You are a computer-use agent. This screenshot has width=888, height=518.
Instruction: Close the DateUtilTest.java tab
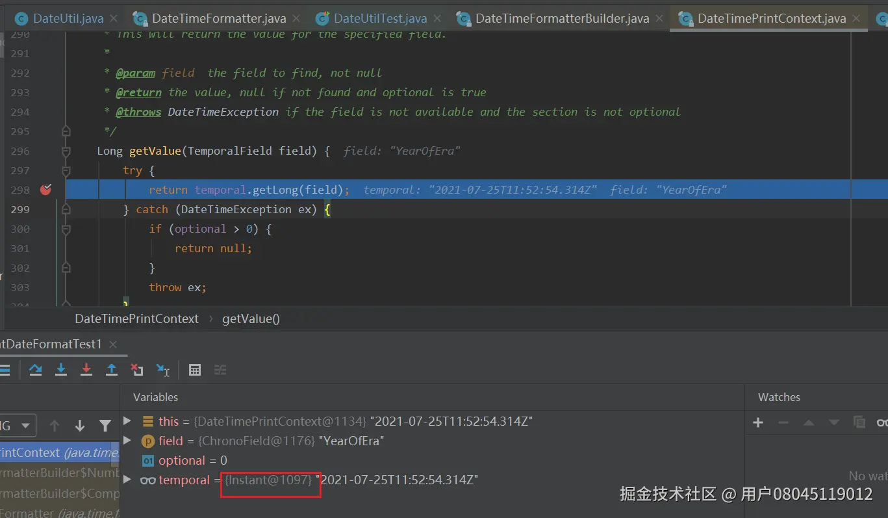click(x=438, y=19)
